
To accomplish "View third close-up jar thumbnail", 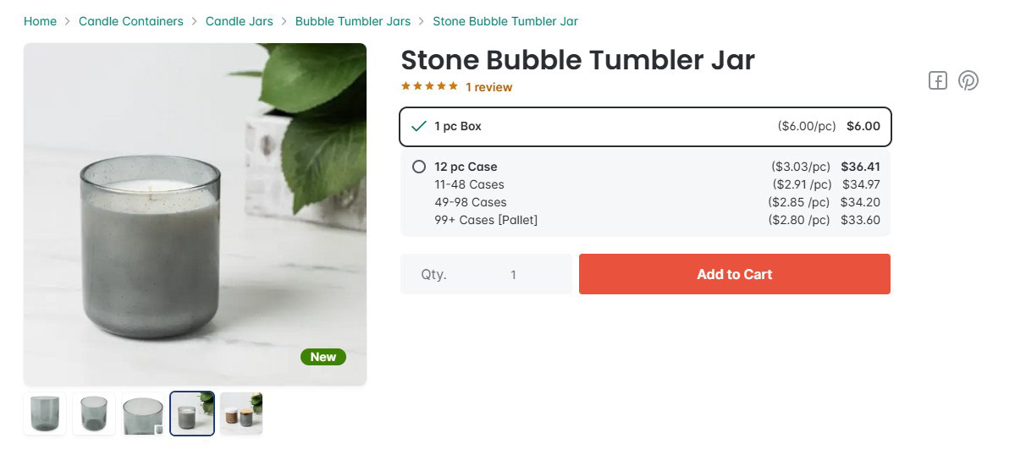I will tap(143, 414).
